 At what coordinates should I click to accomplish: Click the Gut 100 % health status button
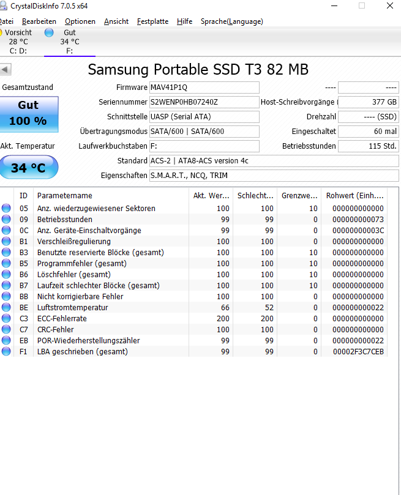[x=29, y=114]
